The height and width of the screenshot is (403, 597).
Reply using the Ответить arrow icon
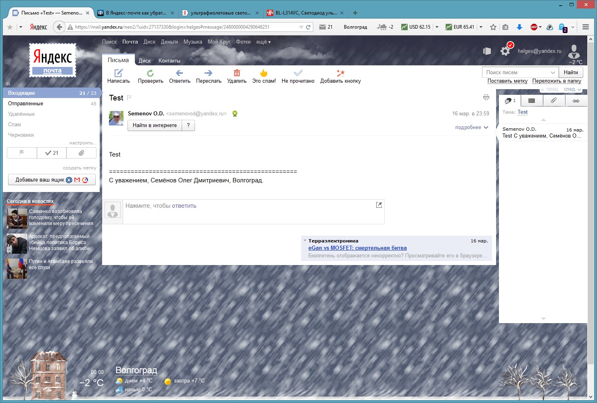(180, 73)
